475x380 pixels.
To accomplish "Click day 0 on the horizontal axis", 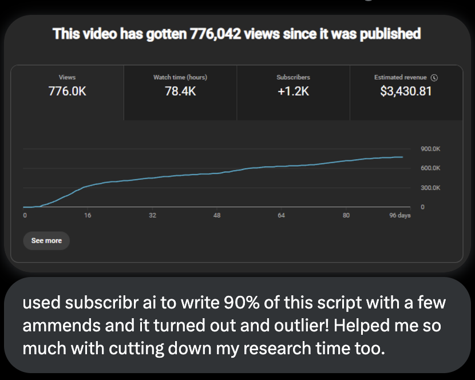I will coord(25,216).
